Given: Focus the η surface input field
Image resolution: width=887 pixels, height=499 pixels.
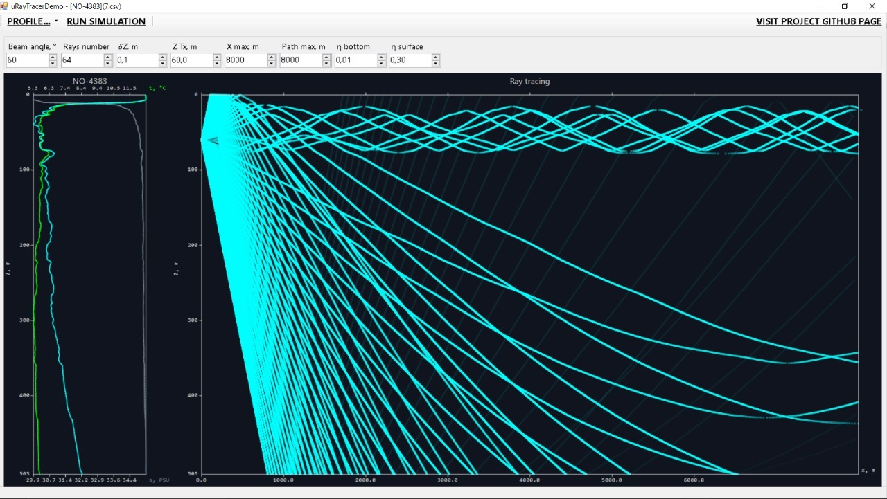Looking at the screenshot, I should click(x=410, y=60).
